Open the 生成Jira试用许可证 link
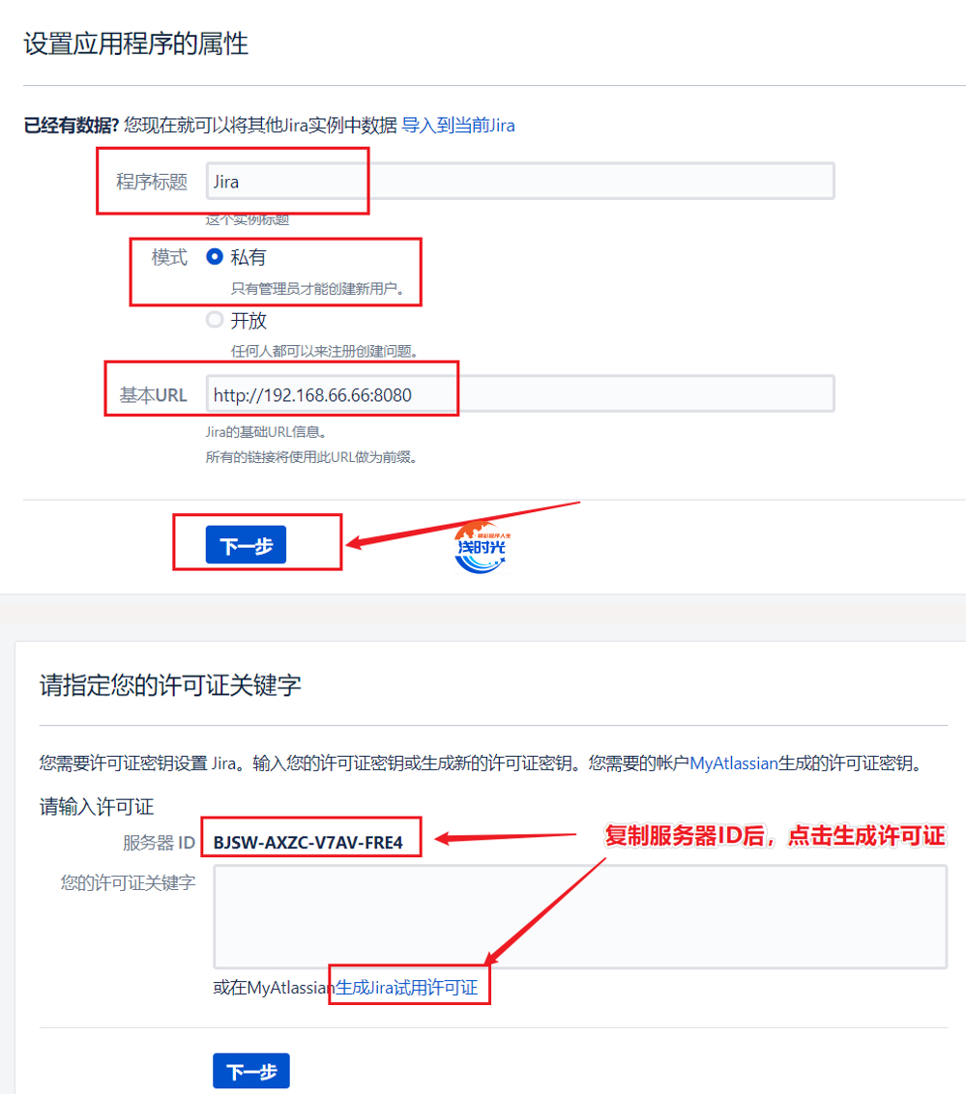Image resolution: width=966 pixels, height=1094 pixels. (x=406, y=988)
